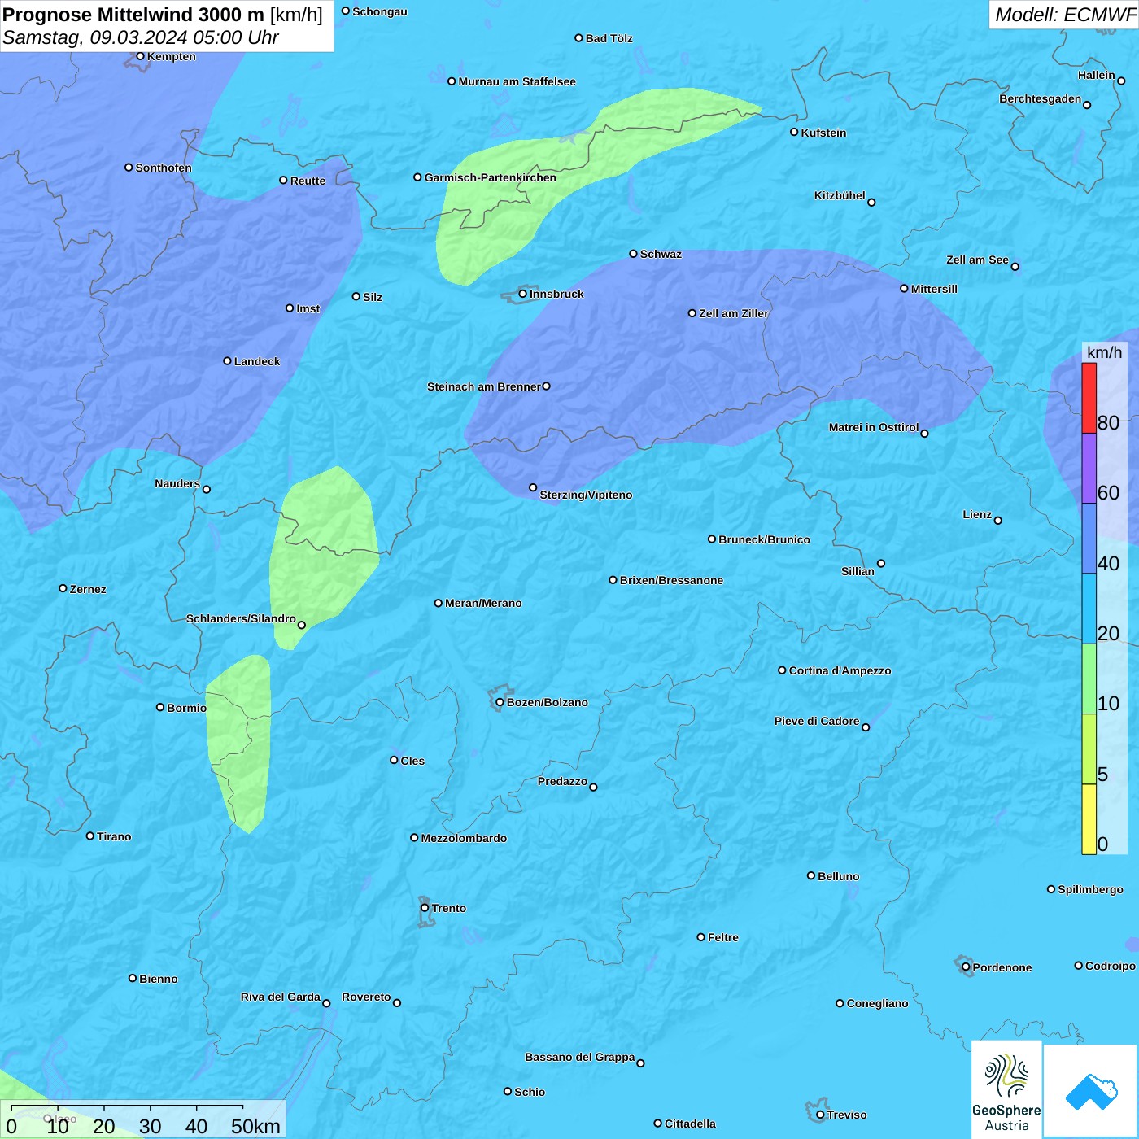Click the Cortina d'Ampezzo location dot
The width and height of the screenshot is (1139, 1139).
click(x=782, y=670)
